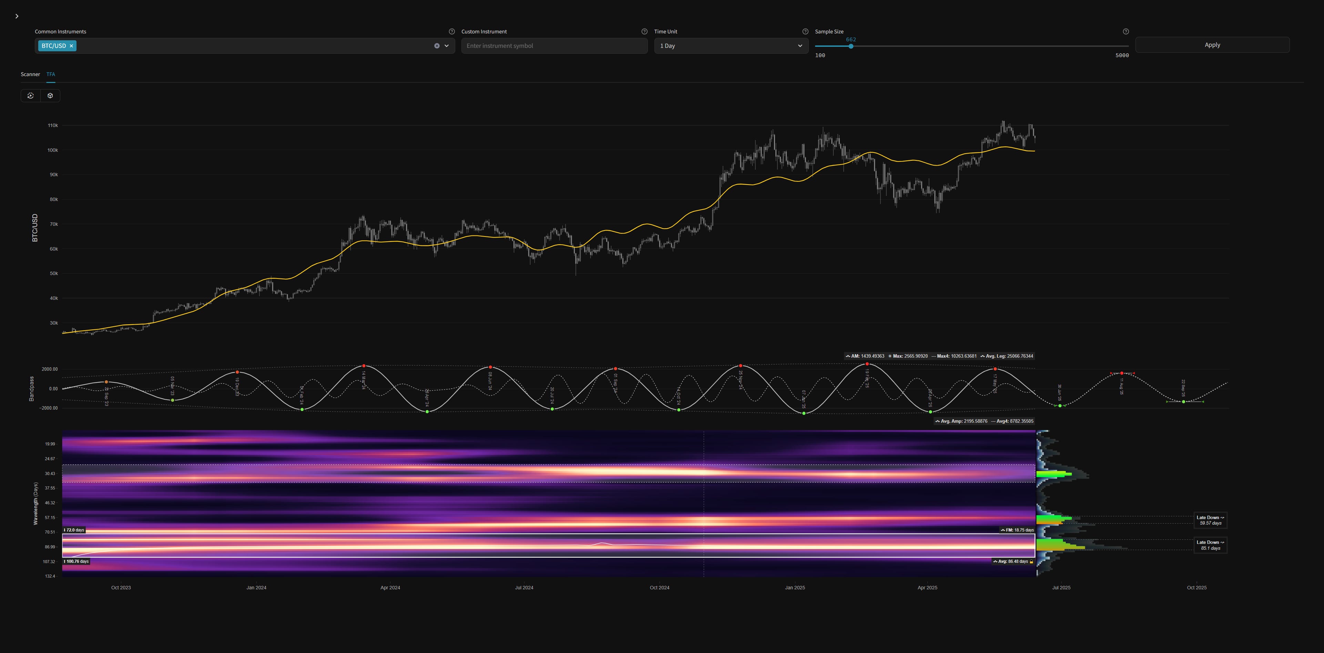Expand the sidebar with the top-left chevron arrow
This screenshot has height=653, width=1324.
[17, 16]
